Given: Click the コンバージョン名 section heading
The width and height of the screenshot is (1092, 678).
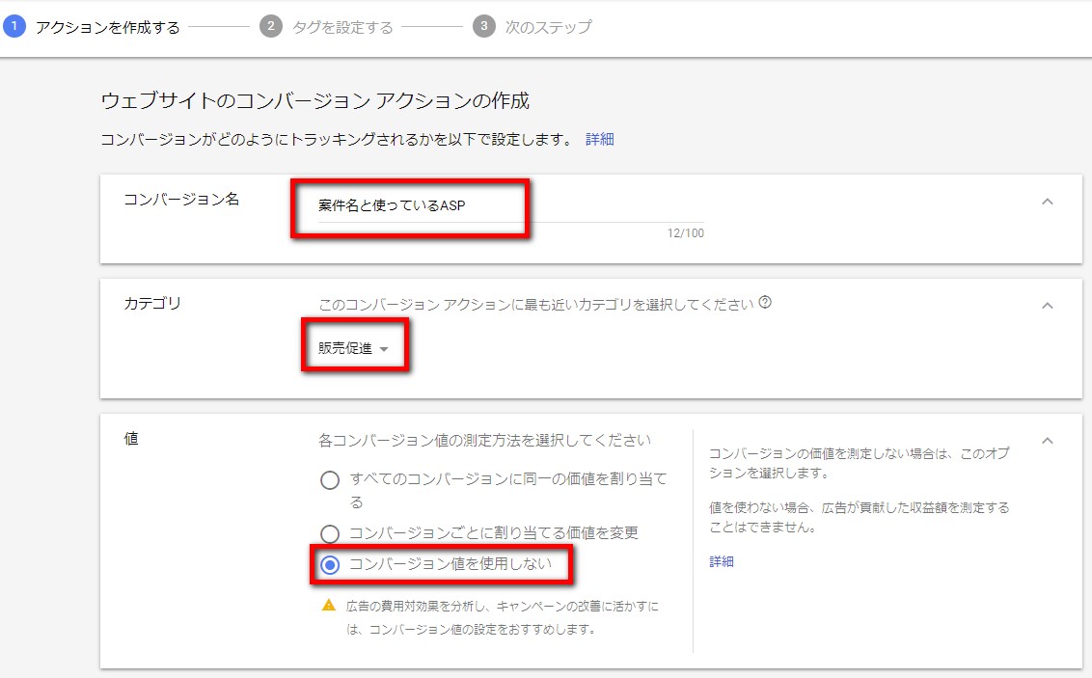Looking at the screenshot, I should tap(181, 200).
